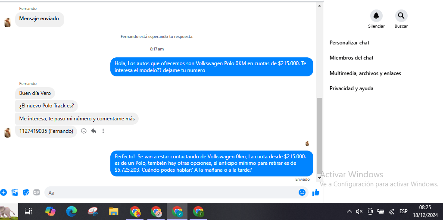Open the emoji picker in the message box
The height and width of the screenshot is (220, 443).
(x=302, y=192)
